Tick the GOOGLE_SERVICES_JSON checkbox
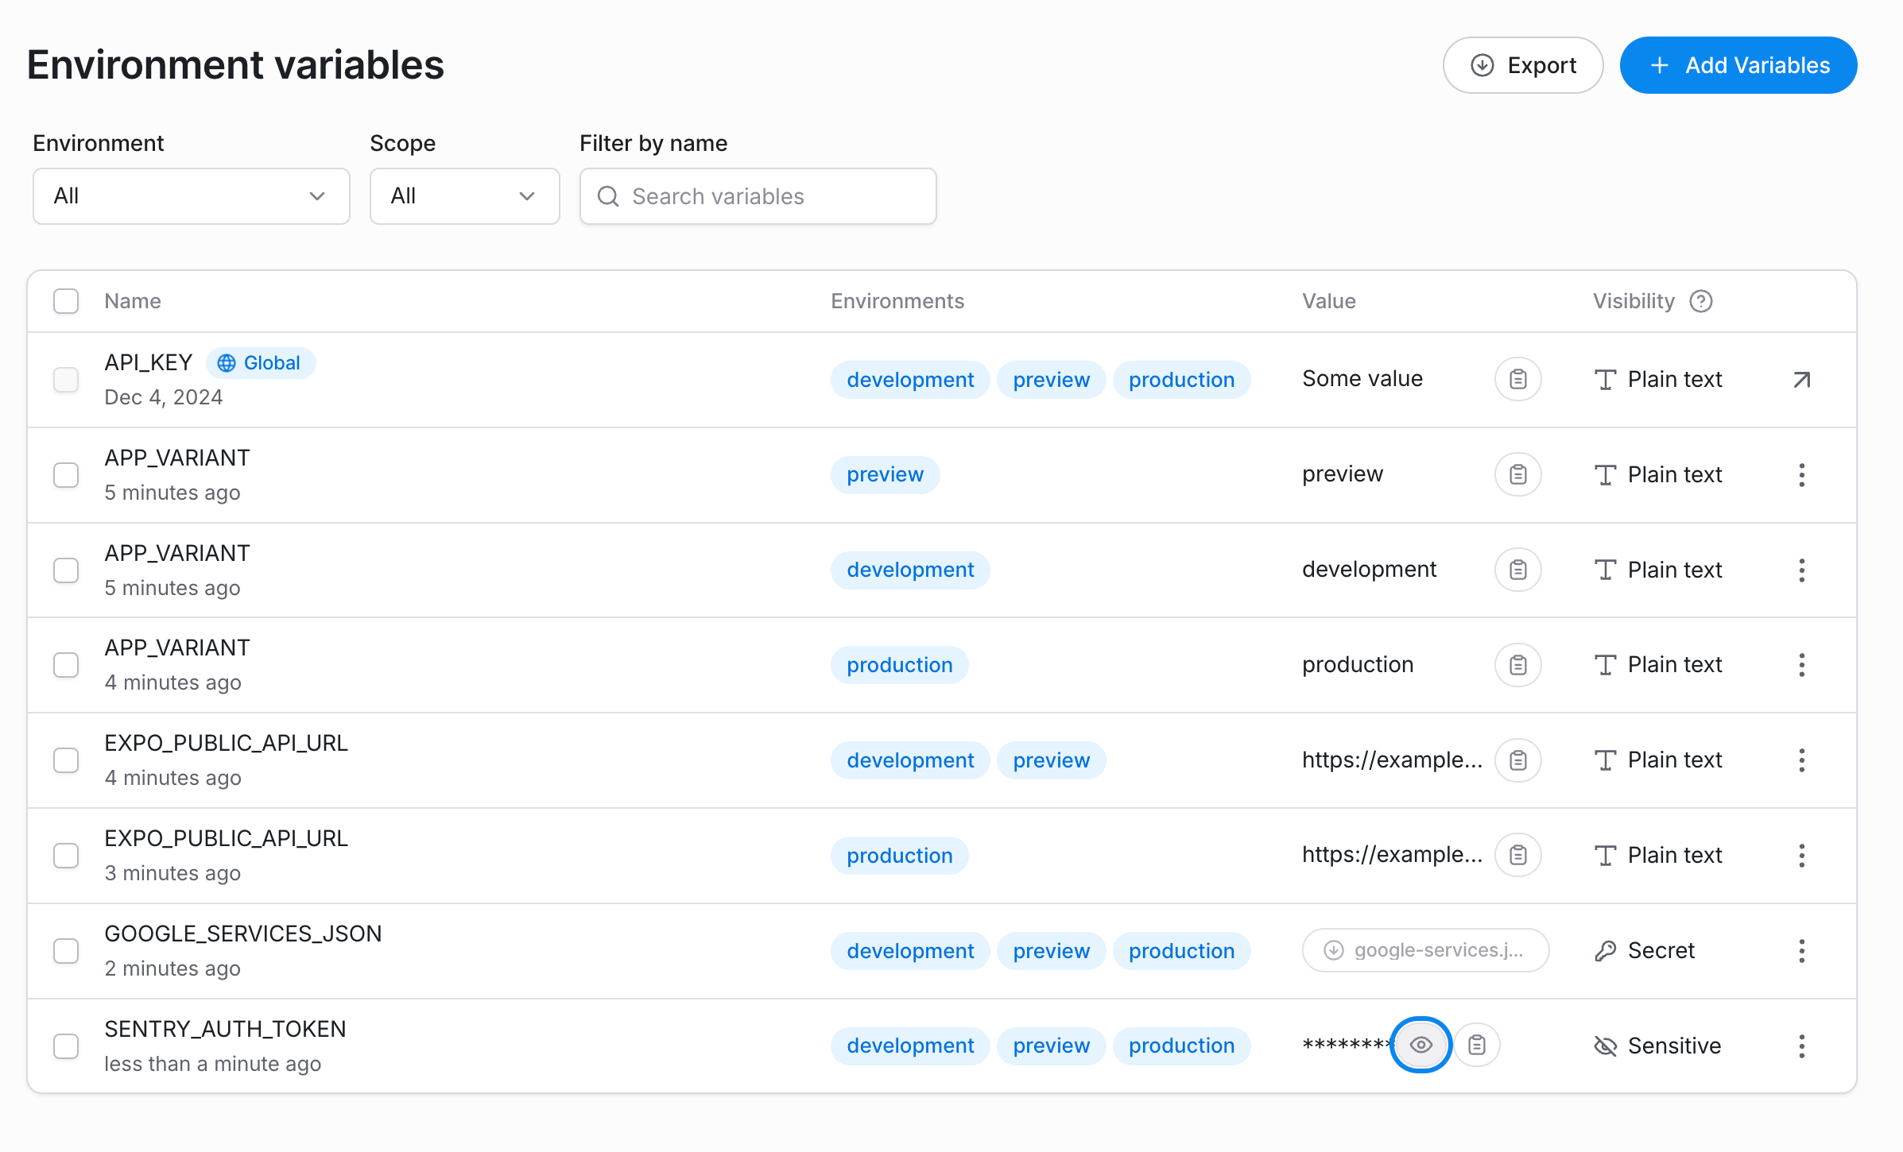This screenshot has height=1152, width=1903. pyautogui.click(x=66, y=950)
